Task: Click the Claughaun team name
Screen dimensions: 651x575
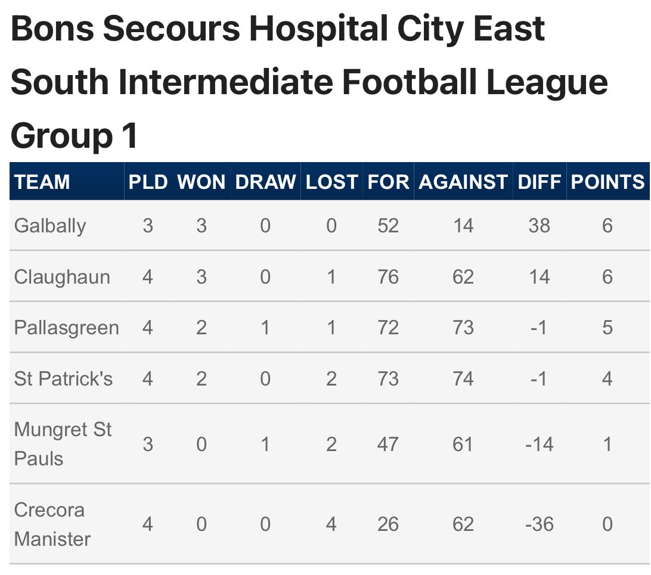Action: point(62,276)
